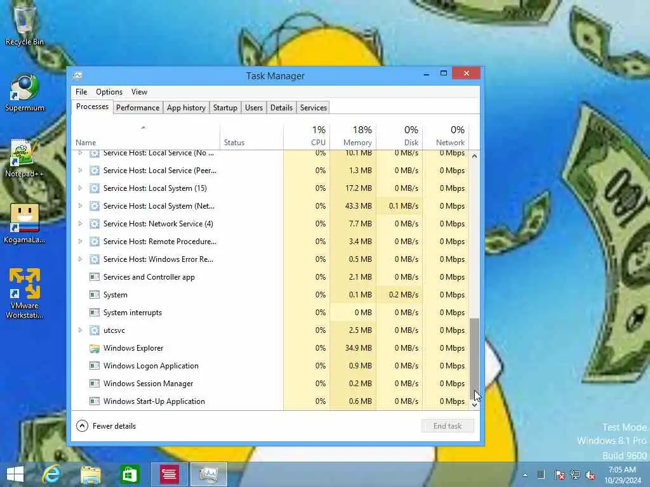650x487 pixels.
Task: Click the Windows Explorer folder icon
Action: (x=95, y=348)
